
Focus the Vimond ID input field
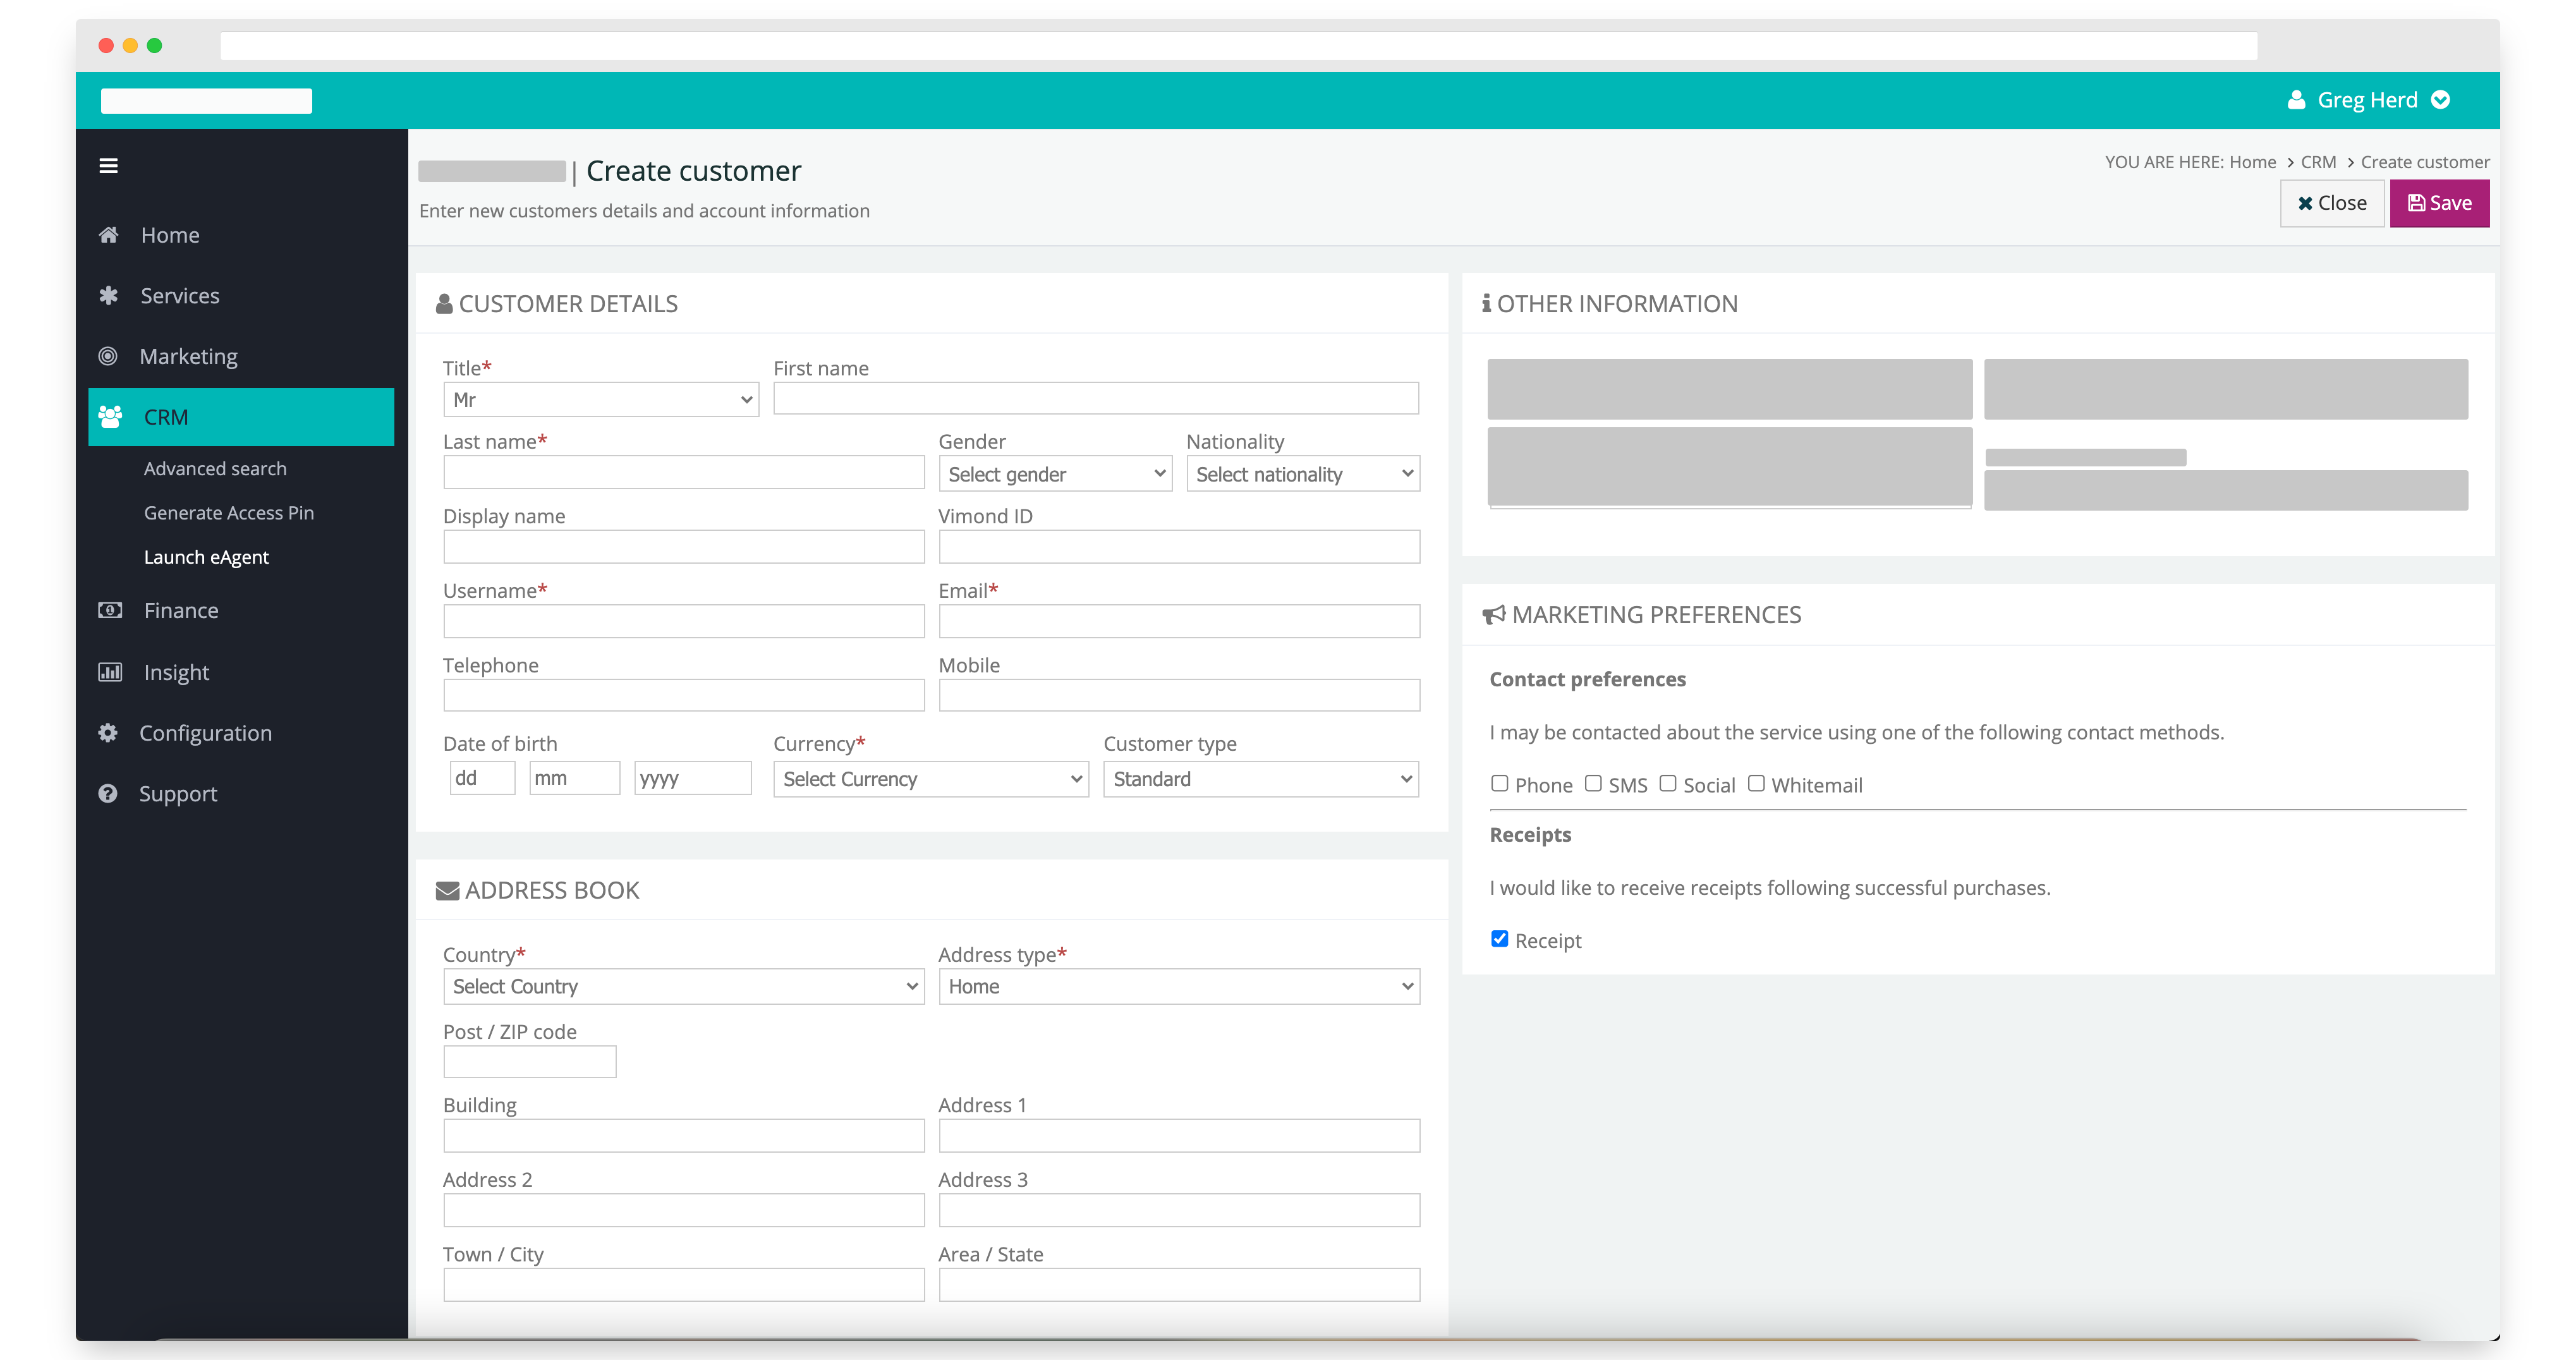(1179, 547)
